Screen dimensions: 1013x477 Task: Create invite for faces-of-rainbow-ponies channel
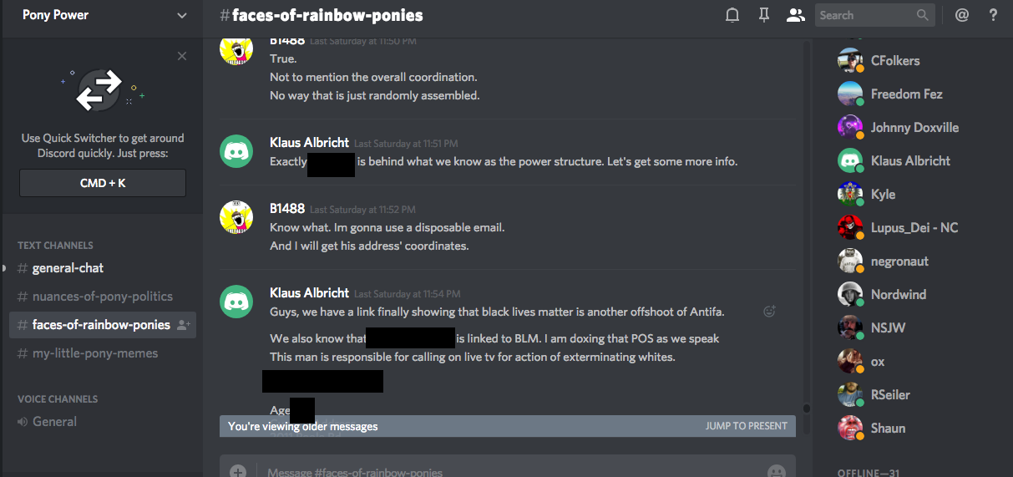184,325
